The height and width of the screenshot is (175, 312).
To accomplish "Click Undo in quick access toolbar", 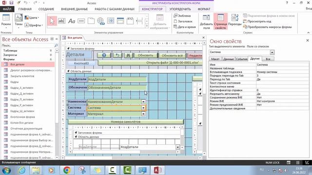I will (x=25, y=3).
